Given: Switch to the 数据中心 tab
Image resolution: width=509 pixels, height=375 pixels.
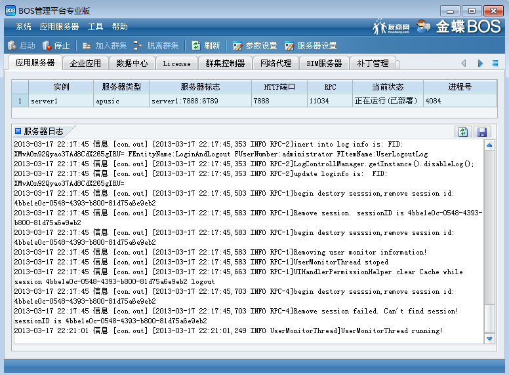Looking at the screenshot, I should 132,63.
